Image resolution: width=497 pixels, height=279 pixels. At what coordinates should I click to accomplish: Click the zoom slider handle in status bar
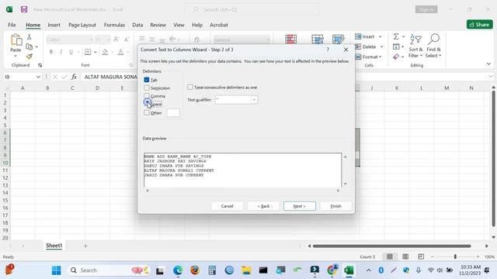[x=455, y=257]
